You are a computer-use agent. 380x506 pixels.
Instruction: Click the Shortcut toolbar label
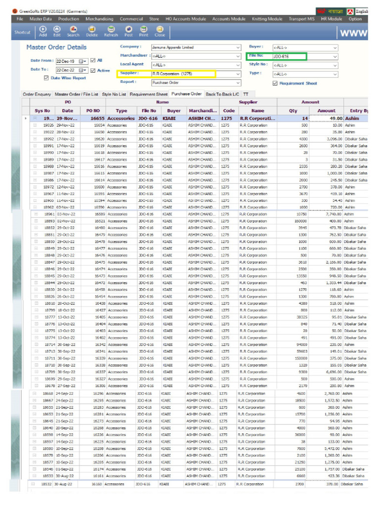pos(22,32)
